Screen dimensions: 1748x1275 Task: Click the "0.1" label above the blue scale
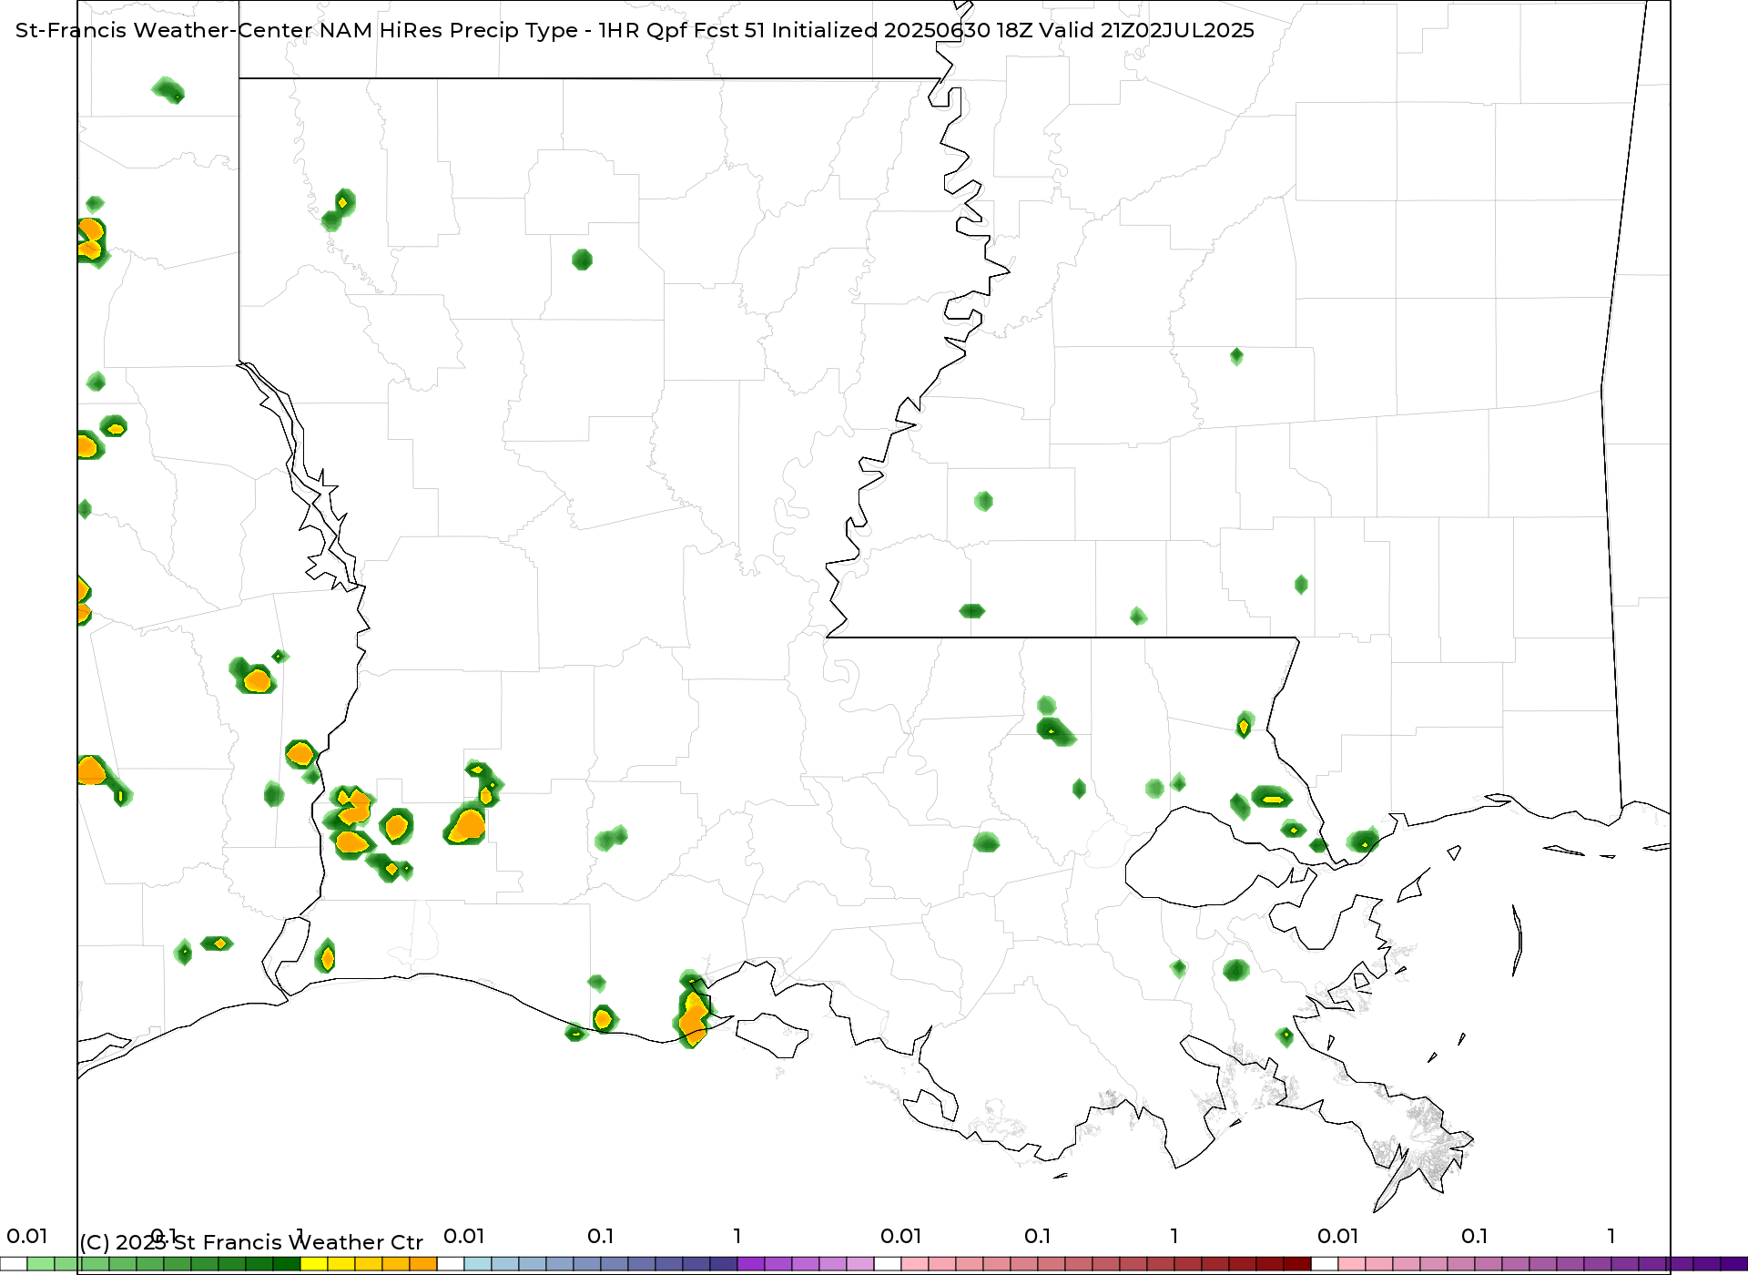tap(600, 1236)
